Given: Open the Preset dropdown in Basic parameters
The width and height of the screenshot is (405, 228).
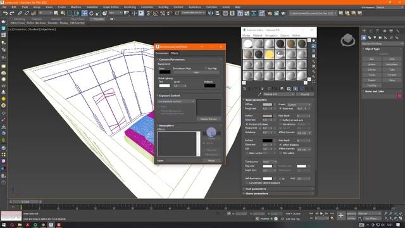Looking at the screenshot, I should [299, 104].
